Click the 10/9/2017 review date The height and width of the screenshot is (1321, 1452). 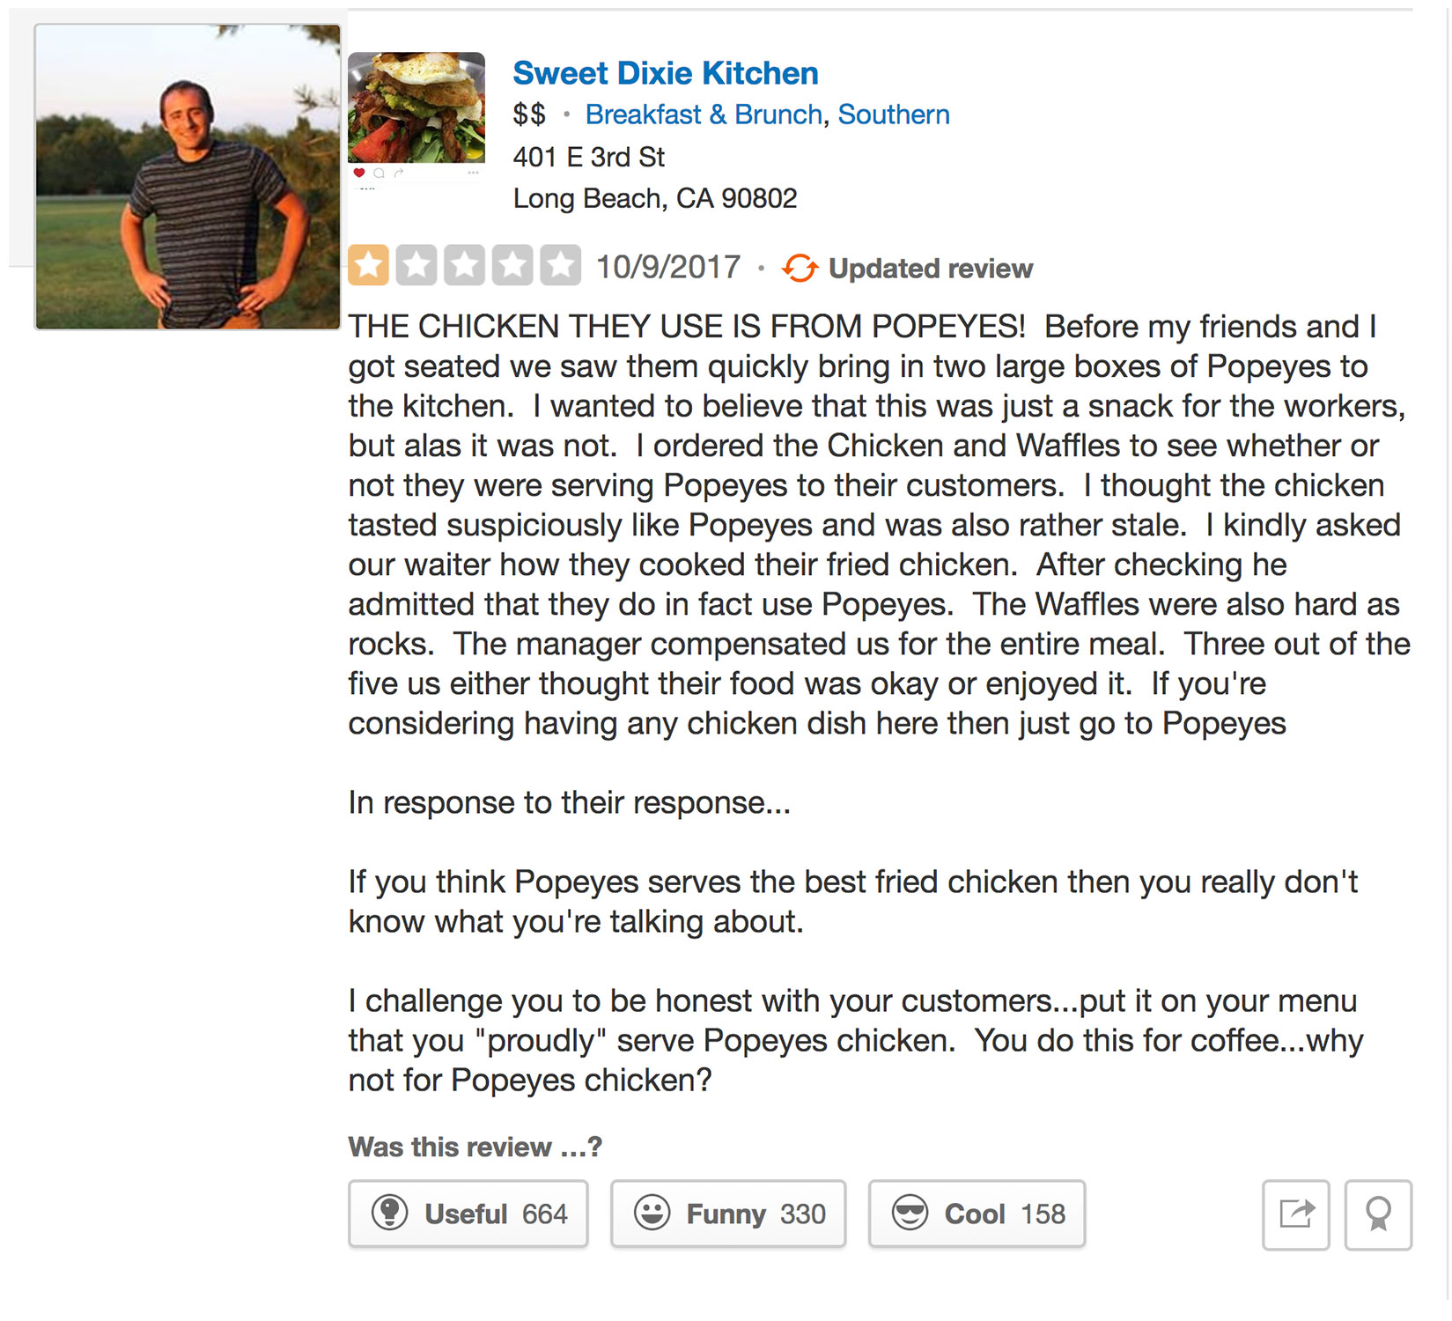coord(668,267)
